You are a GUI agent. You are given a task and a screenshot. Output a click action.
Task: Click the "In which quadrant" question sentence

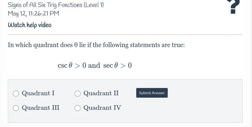coord(96,45)
